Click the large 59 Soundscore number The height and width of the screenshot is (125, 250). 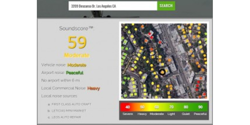(x=77, y=42)
